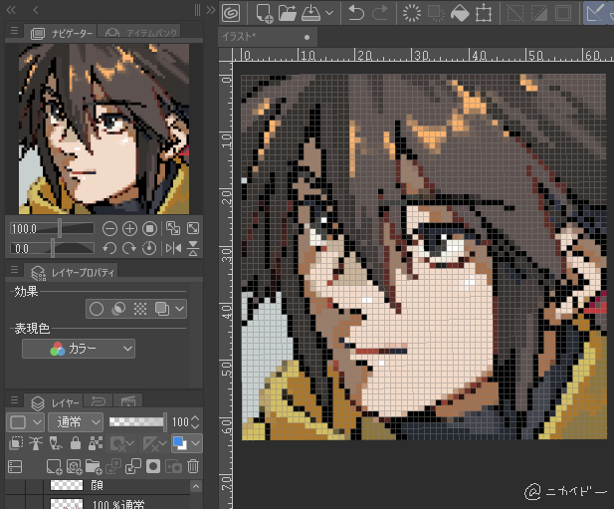Open the Layer Property palette menu
This screenshot has height=509, width=614.
(x=15, y=270)
